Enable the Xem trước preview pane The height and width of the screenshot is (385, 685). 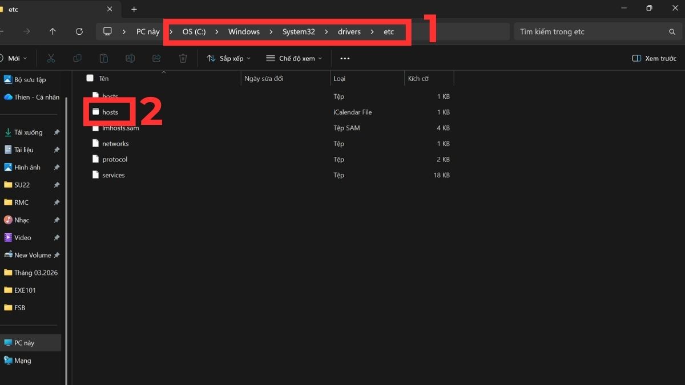pos(653,58)
